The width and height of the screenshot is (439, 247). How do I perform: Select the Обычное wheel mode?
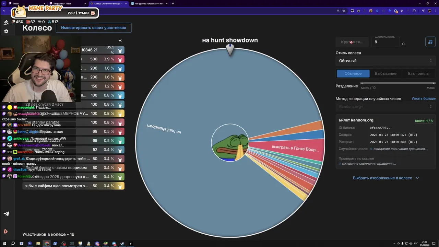353,73
